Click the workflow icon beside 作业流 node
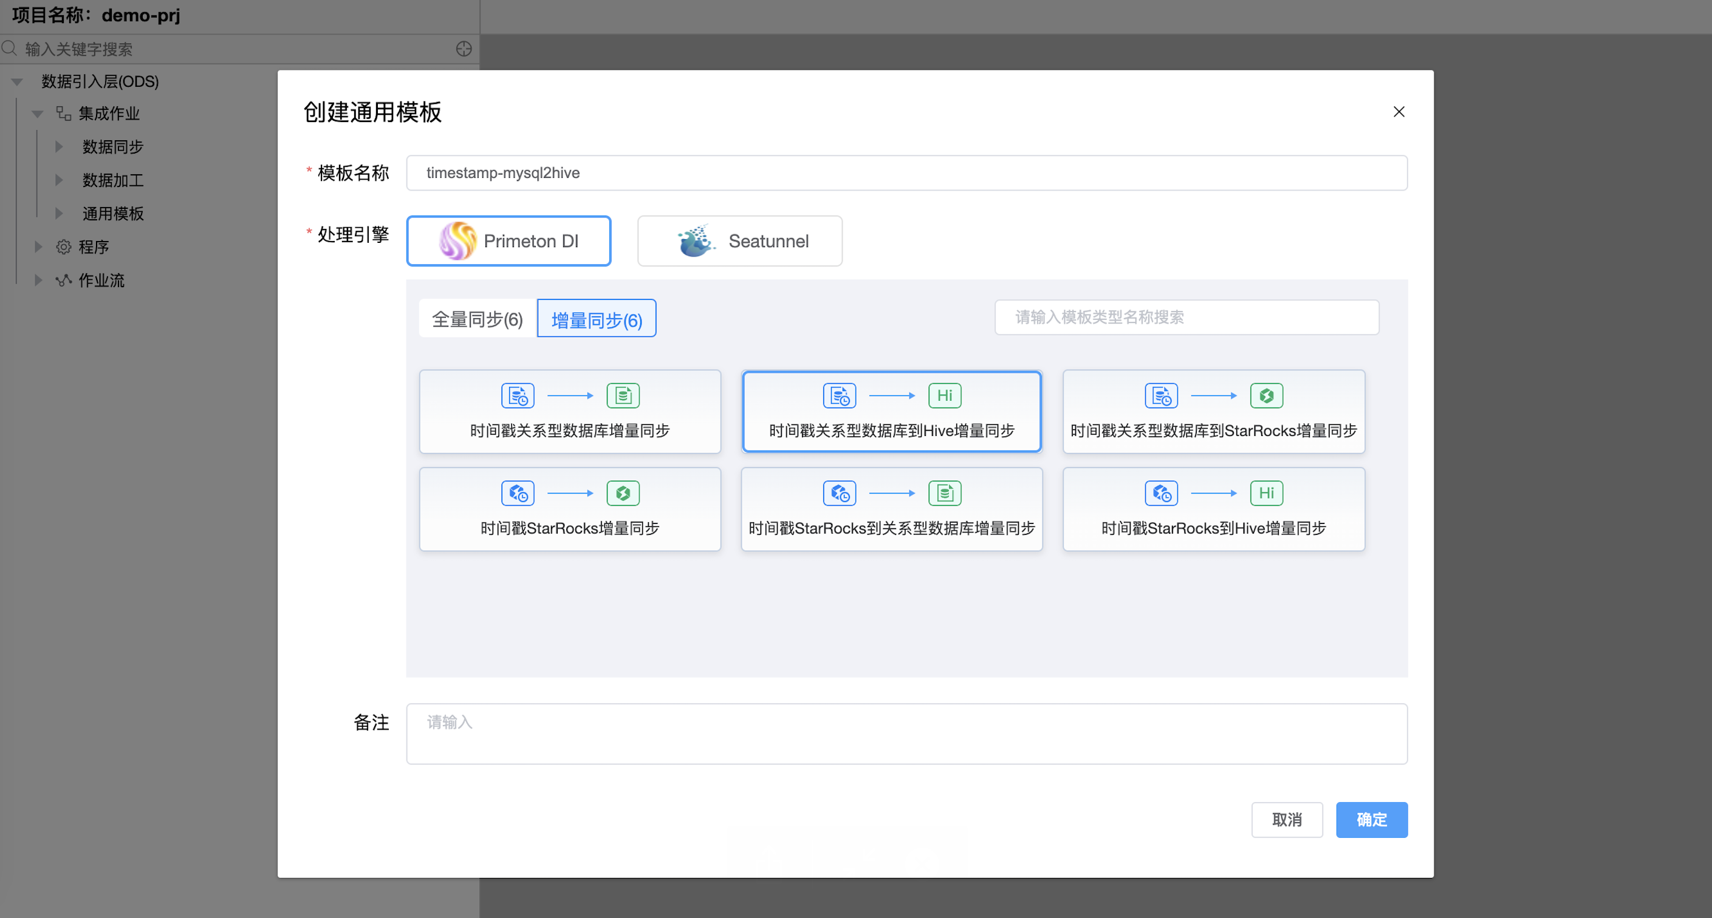The height and width of the screenshot is (918, 1712). [63, 280]
